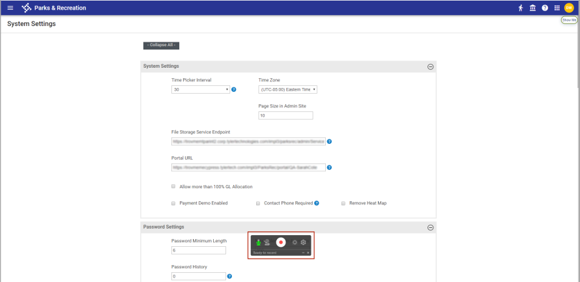
Task: Click the Collapse All button
Action: [161, 46]
